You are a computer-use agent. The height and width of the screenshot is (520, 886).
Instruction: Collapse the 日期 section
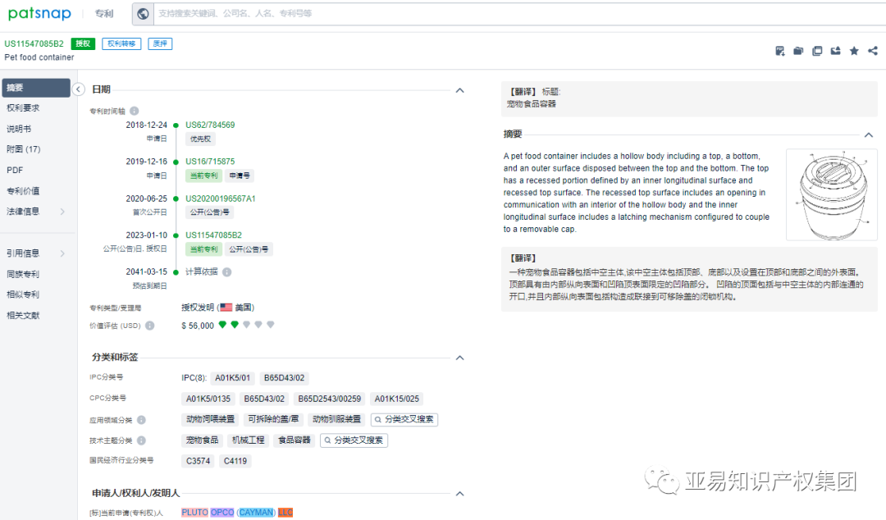coord(460,90)
